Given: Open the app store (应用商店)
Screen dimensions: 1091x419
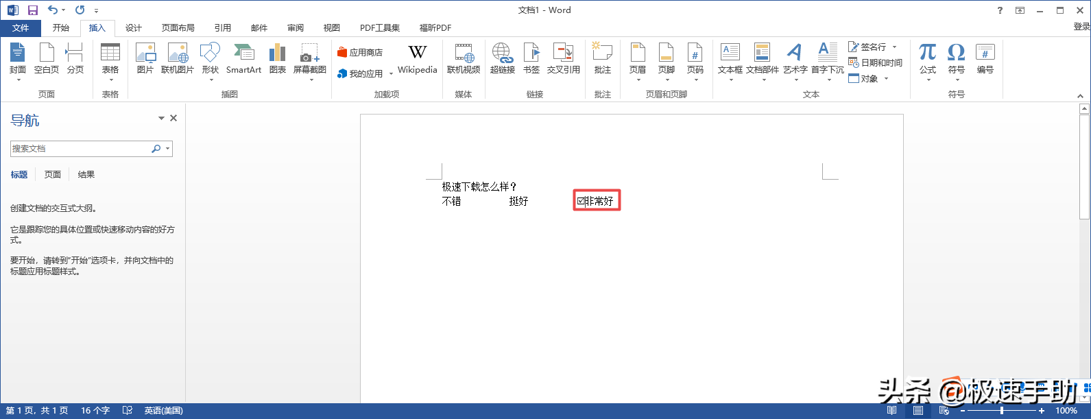Looking at the screenshot, I should point(360,52).
